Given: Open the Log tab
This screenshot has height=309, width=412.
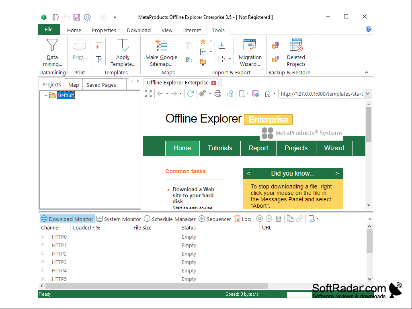Looking at the screenshot, I should (x=242, y=219).
